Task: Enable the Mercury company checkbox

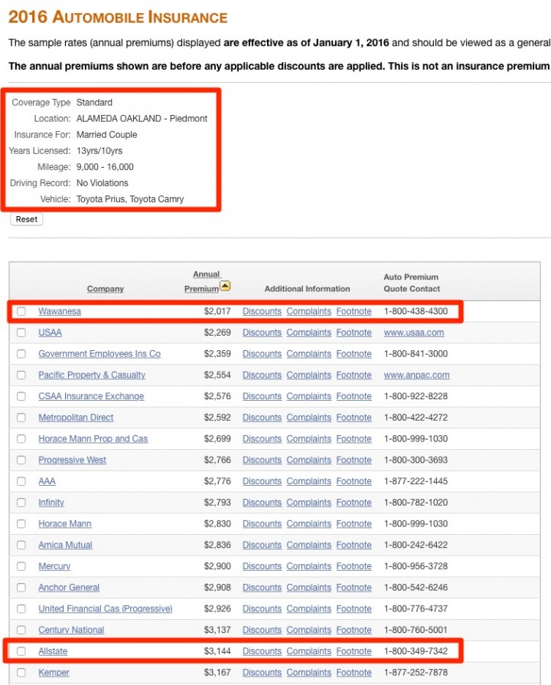Action: tap(21, 566)
